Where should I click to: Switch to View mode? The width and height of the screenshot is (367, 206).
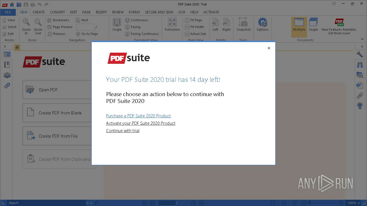point(9,20)
